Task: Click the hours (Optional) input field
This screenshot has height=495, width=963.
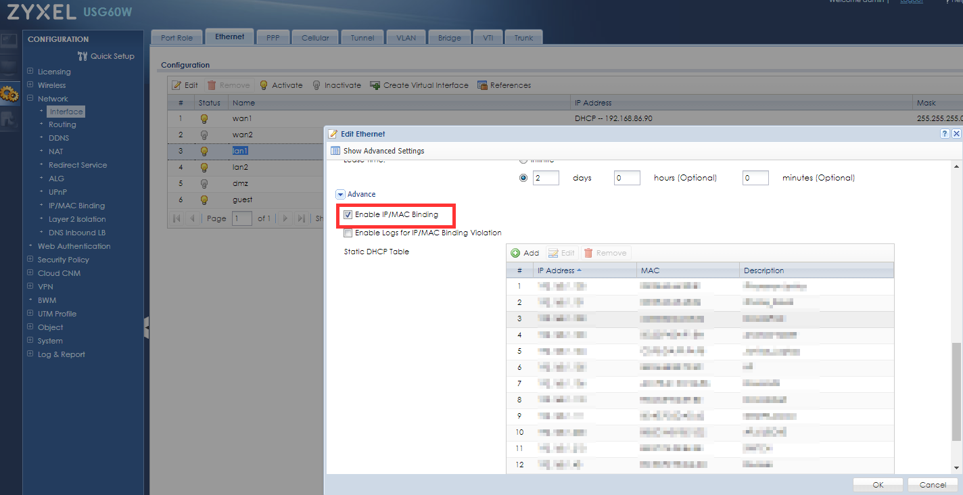Action: [627, 178]
